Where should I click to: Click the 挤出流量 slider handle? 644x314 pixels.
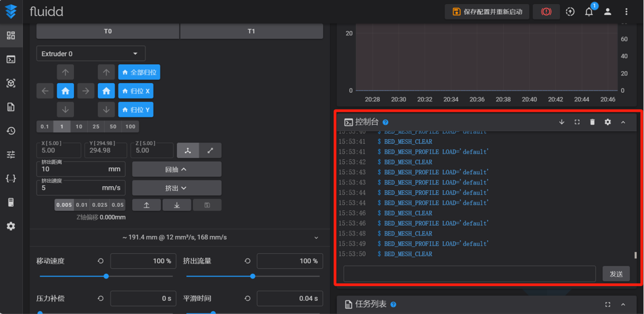(253, 276)
